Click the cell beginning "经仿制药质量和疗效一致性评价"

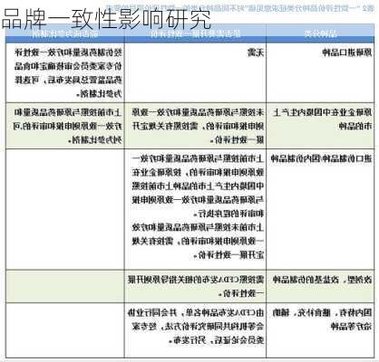pos(65,72)
